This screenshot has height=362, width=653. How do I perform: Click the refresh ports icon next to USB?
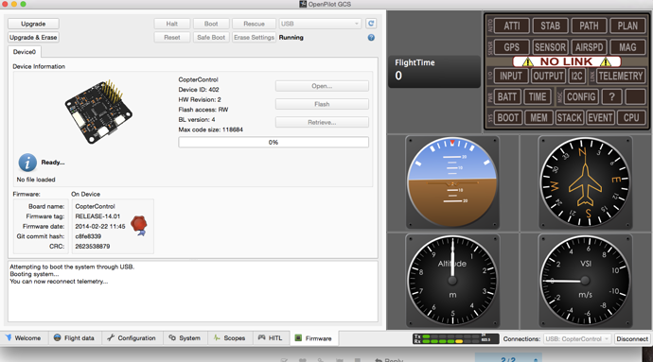click(x=371, y=24)
